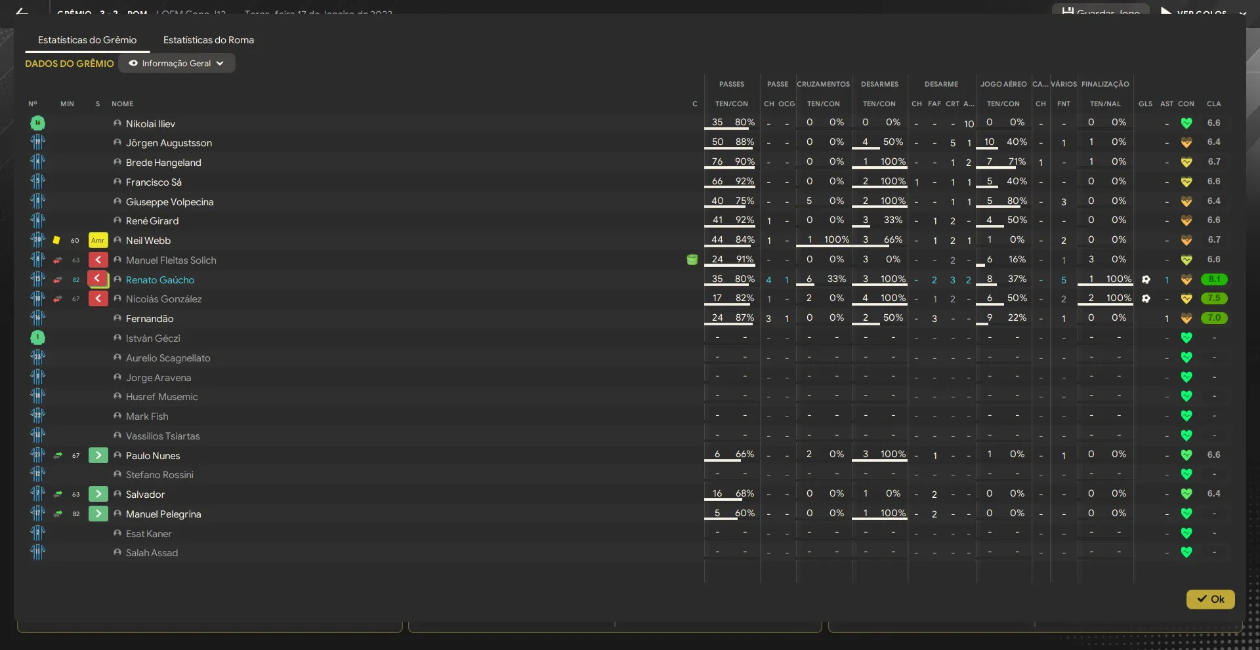
Task: Click condition heart icon for Nikolai Iliev
Action: pyautogui.click(x=1186, y=123)
